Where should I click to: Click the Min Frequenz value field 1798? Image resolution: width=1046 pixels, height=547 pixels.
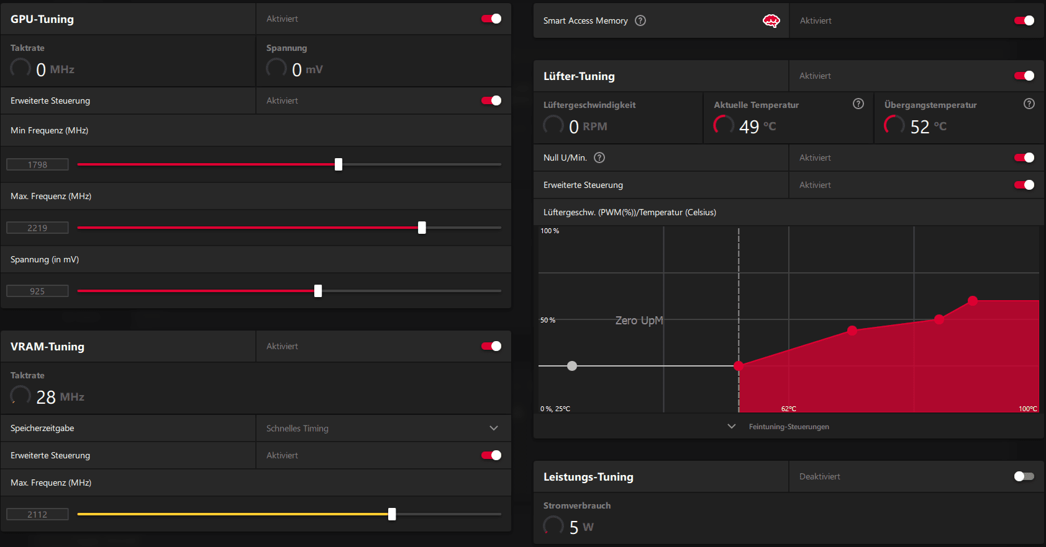(x=37, y=164)
